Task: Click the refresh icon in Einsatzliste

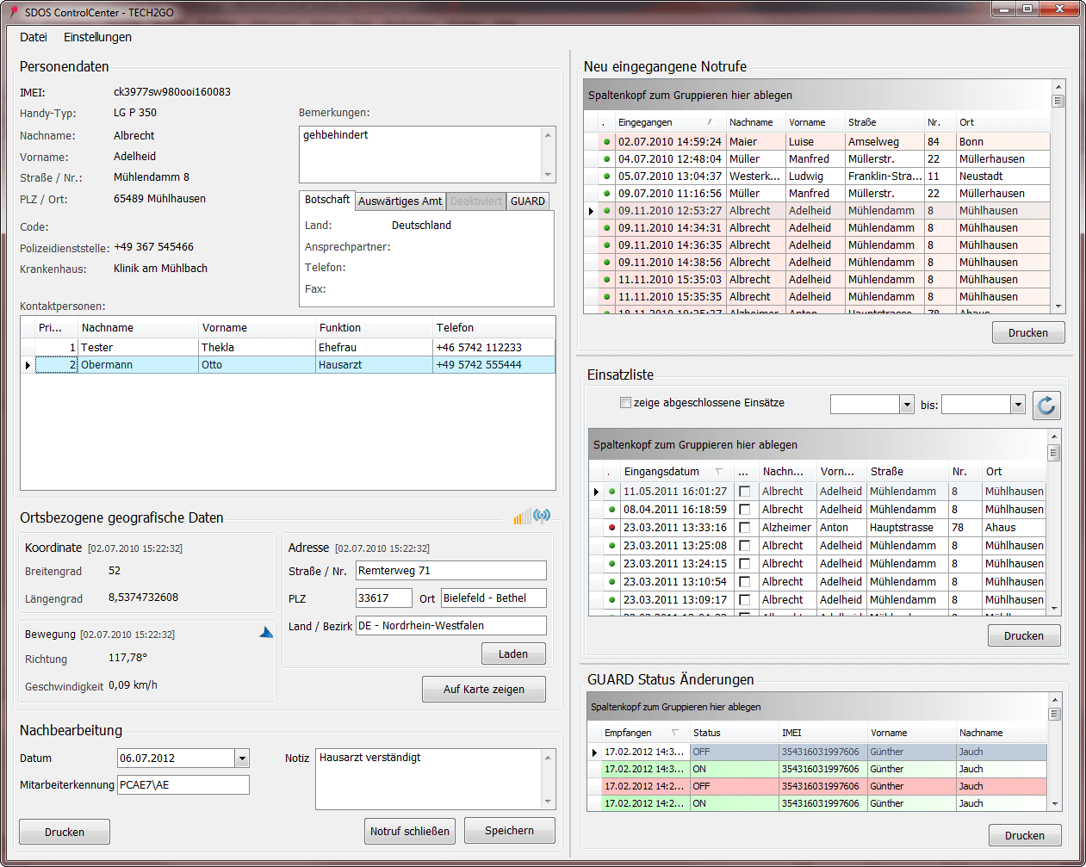Action: (x=1046, y=406)
